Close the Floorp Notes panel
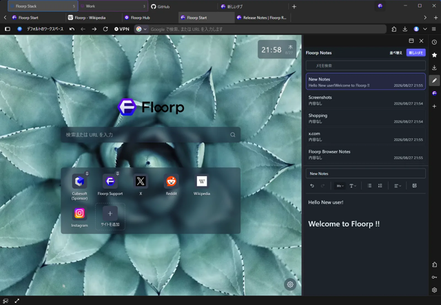This screenshot has width=441, height=305. tap(421, 41)
